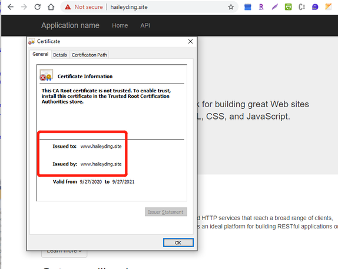Click the CA Root not trusted message
Image resolution: width=338 pixels, height=269 pixels.
tap(106, 96)
